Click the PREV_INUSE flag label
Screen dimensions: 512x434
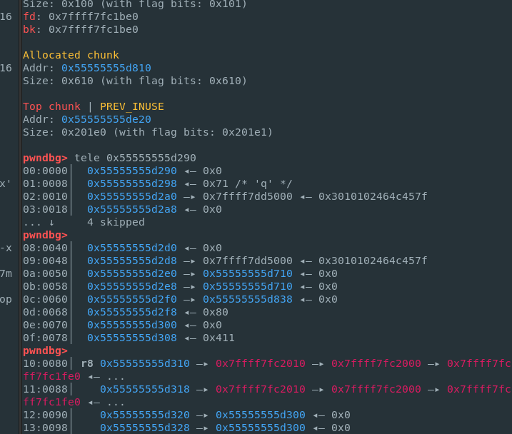131,106
